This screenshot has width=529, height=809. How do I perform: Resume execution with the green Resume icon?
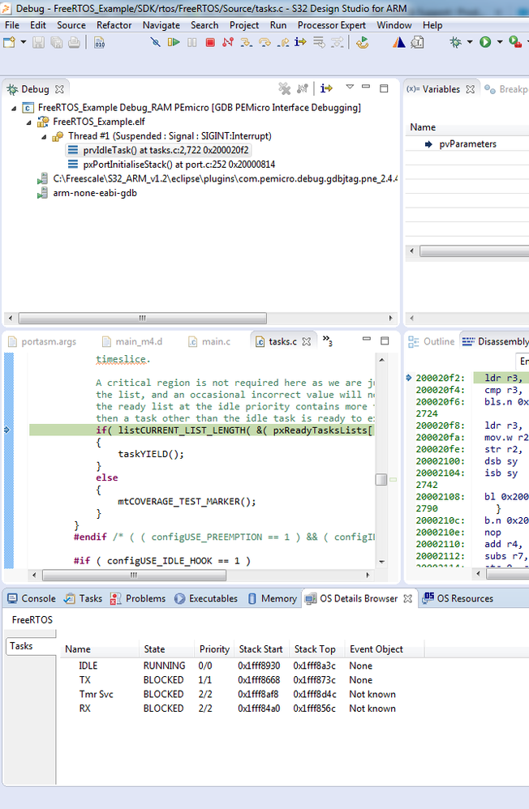(174, 42)
